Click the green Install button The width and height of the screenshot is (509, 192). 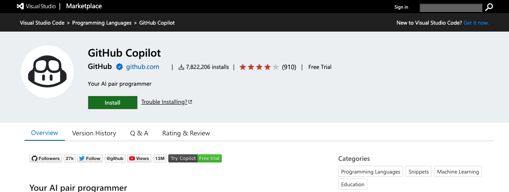[112, 103]
